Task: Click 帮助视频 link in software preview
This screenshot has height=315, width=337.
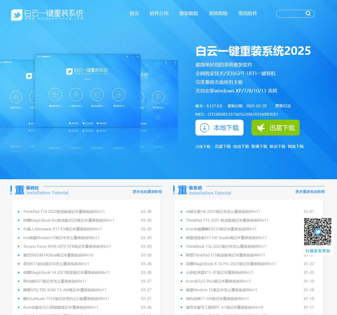Action: pyautogui.click(x=102, y=123)
